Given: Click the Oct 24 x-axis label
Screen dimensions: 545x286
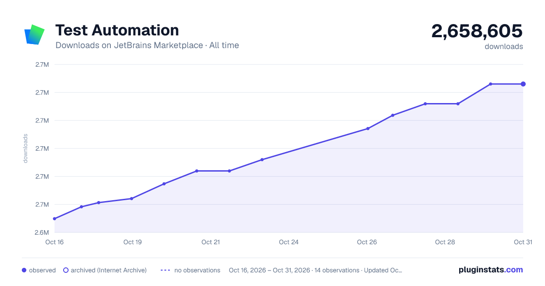Looking at the screenshot, I should pos(289,242).
